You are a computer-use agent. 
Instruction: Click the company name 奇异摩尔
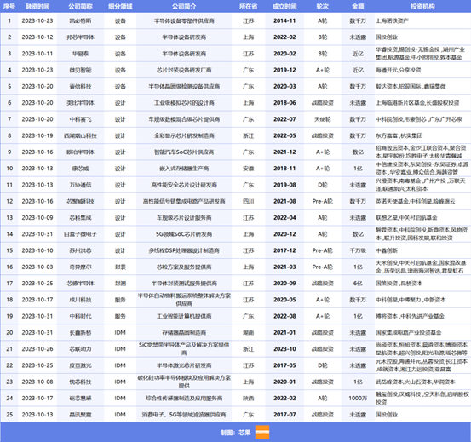pyautogui.click(x=80, y=267)
